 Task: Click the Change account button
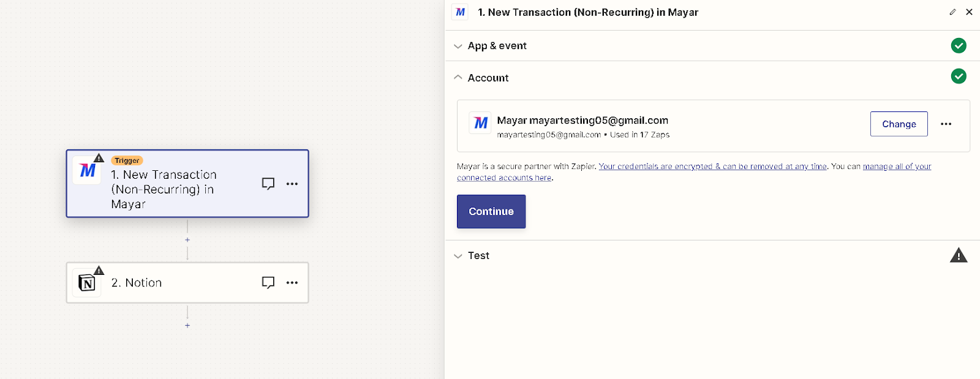click(899, 124)
